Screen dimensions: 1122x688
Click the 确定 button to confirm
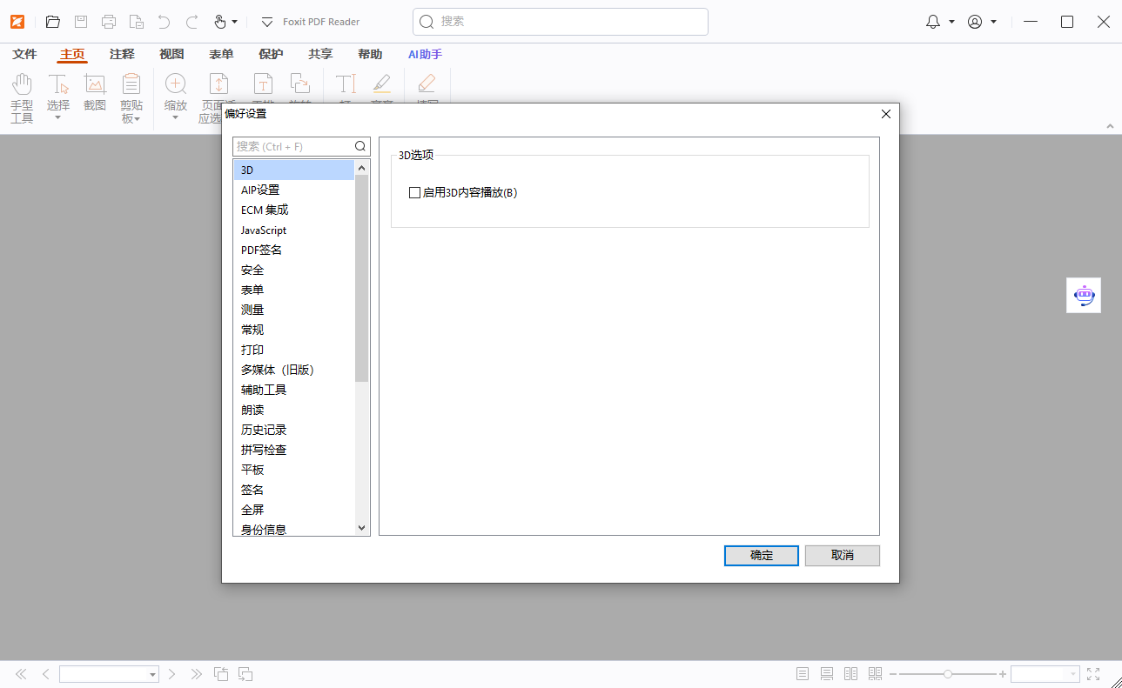click(761, 555)
